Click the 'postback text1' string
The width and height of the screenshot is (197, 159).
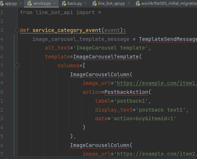160,110
